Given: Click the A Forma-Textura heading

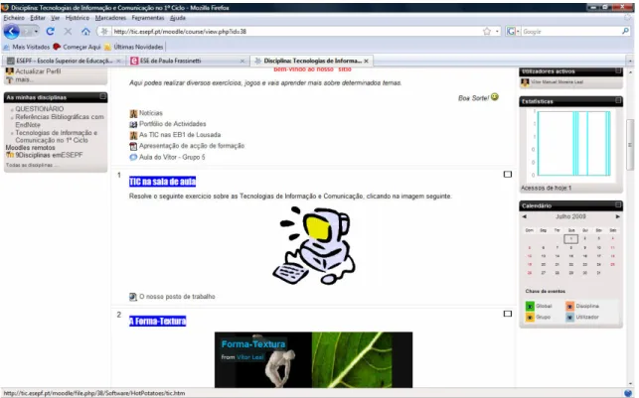Looking at the screenshot, I should point(157,322).
